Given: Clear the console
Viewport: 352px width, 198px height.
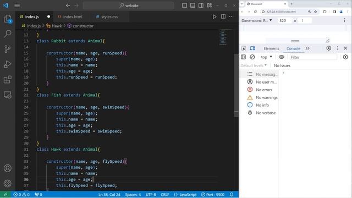Looking at the screenshot, I should click(252, 57).
